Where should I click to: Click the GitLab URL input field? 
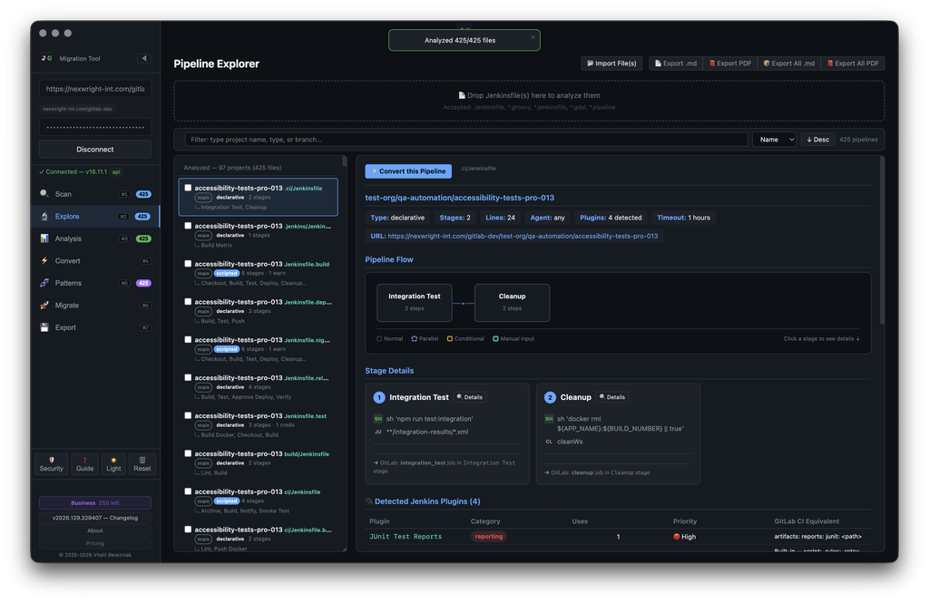click(94, 89)
